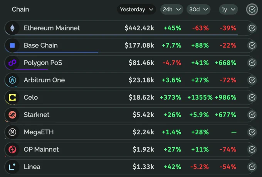Click the MegaETH circular M icon
Viewport: 262px width, 177px height.
point(12,132)
